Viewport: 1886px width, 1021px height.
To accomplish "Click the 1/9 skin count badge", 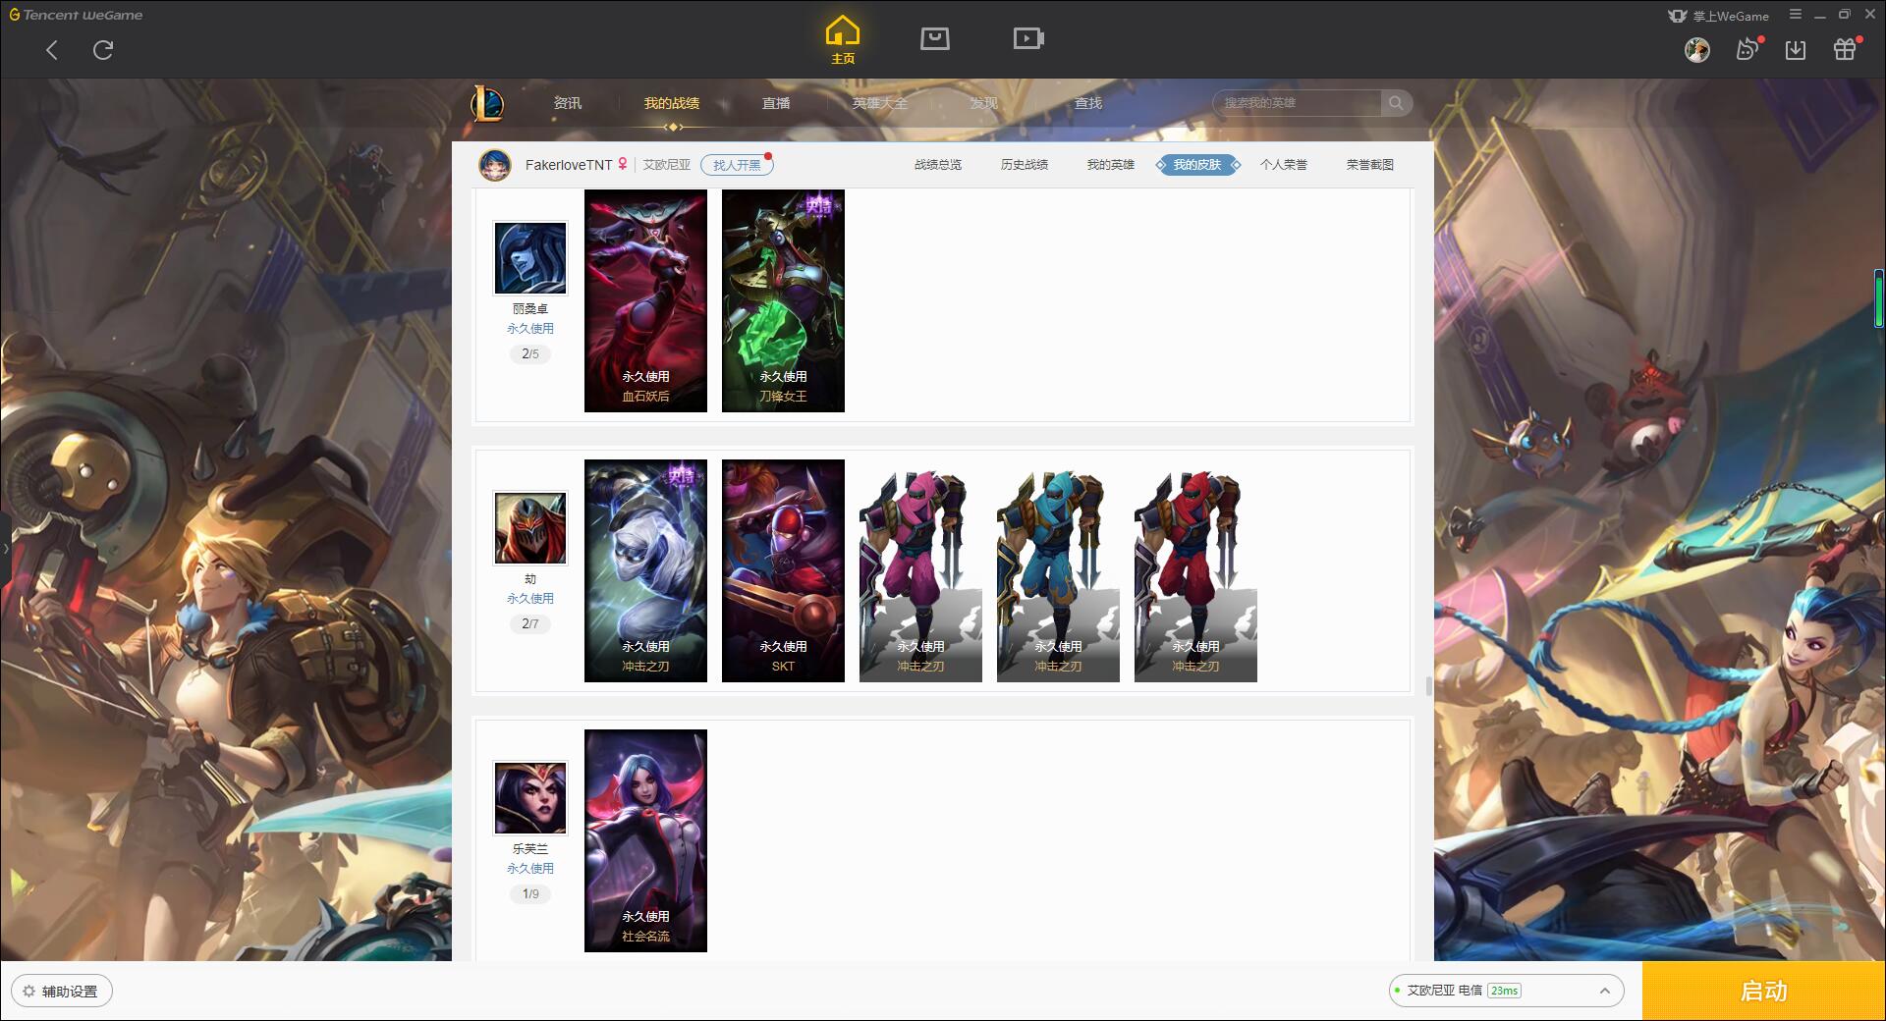I will 530,893.
